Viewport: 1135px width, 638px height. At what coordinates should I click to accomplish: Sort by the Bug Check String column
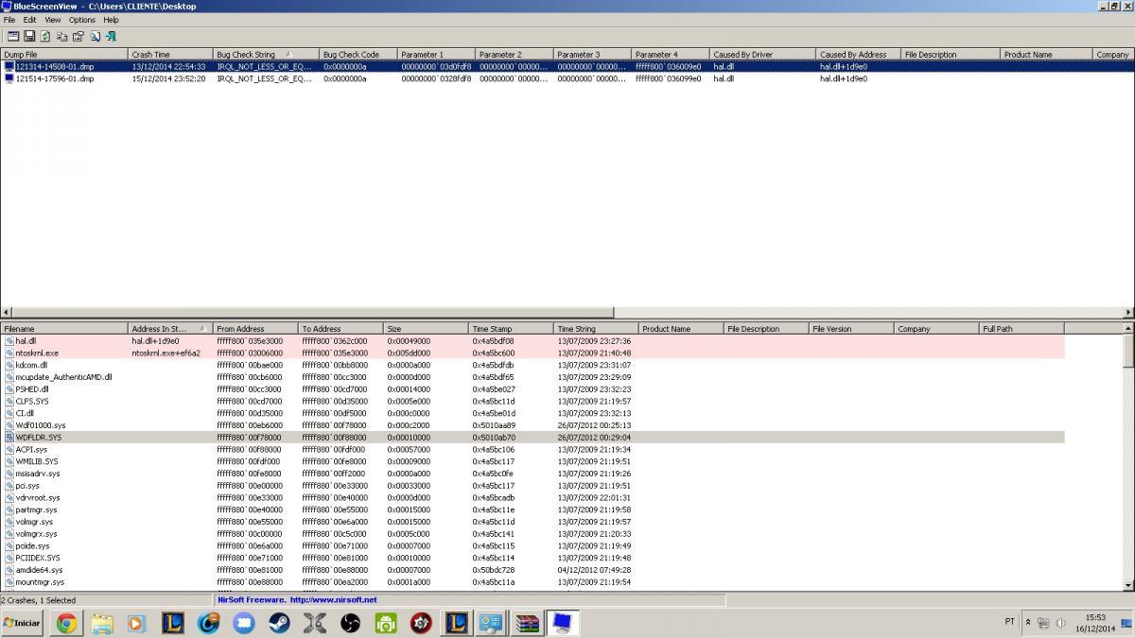[x=267, y=55]
